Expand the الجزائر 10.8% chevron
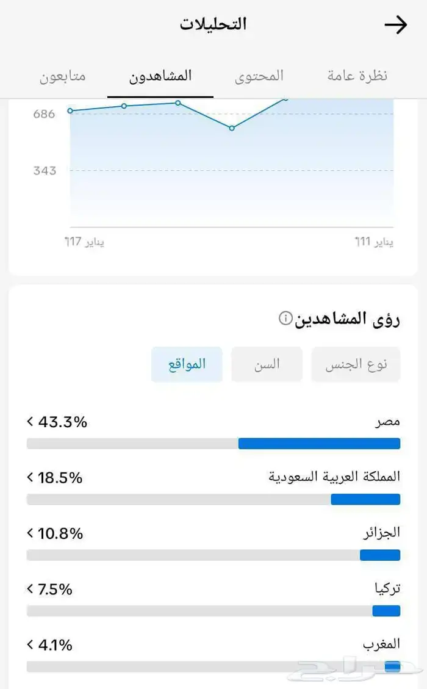The height and width of the screenshot is (689, 427). click(30, 533)
